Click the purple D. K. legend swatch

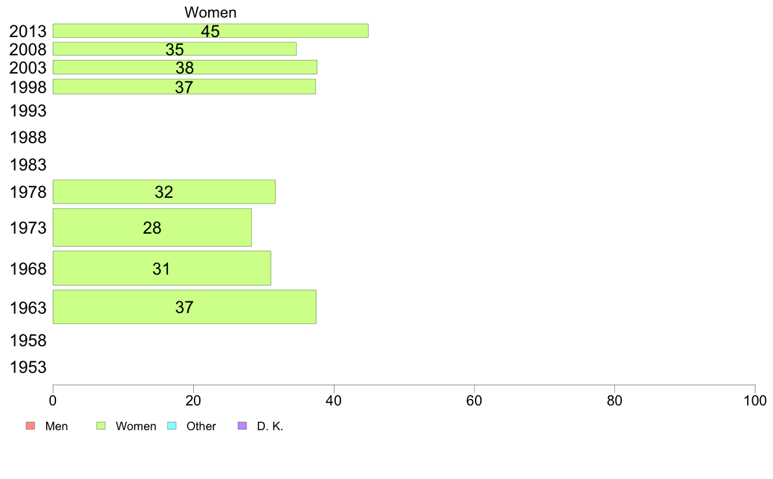[x=243, y=426]
